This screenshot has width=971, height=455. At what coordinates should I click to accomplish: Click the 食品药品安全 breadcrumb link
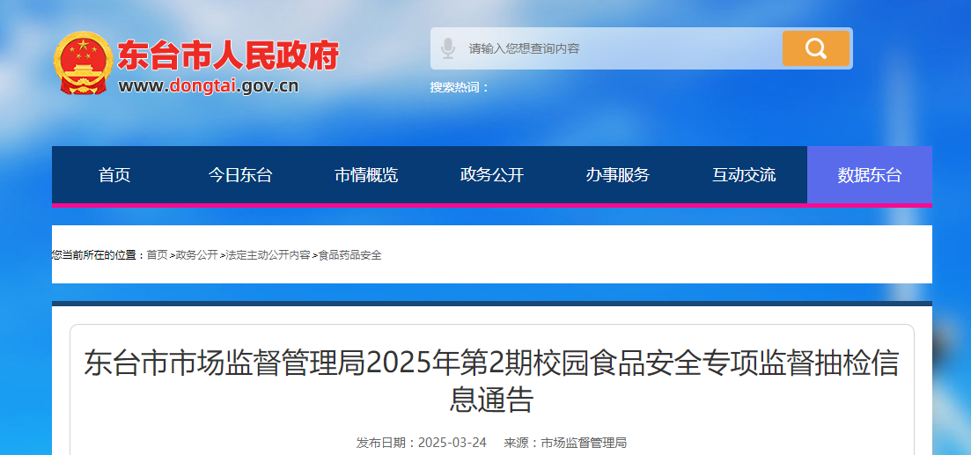click(x=349, y=255)
